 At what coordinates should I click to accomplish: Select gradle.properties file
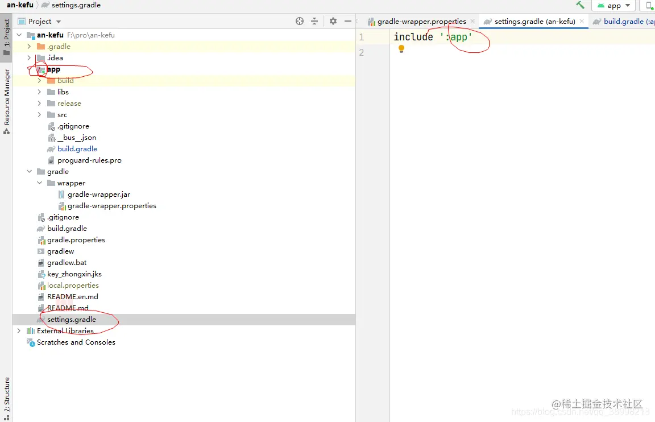[x=76, y=240]
